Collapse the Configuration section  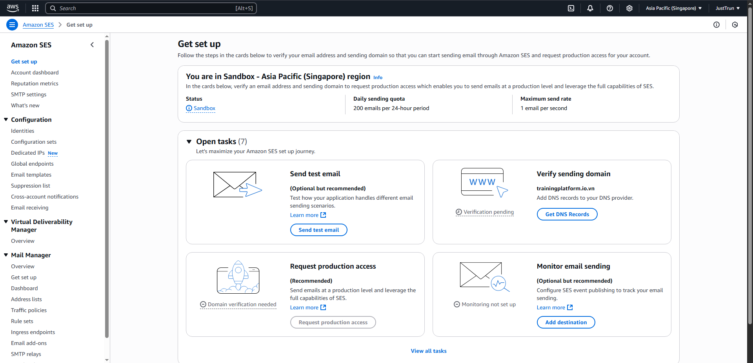6,119
